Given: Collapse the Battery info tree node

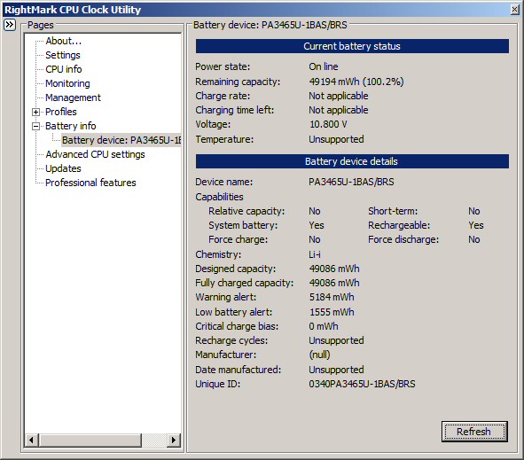Looking at the screenshot, I should tap(35, 126).
